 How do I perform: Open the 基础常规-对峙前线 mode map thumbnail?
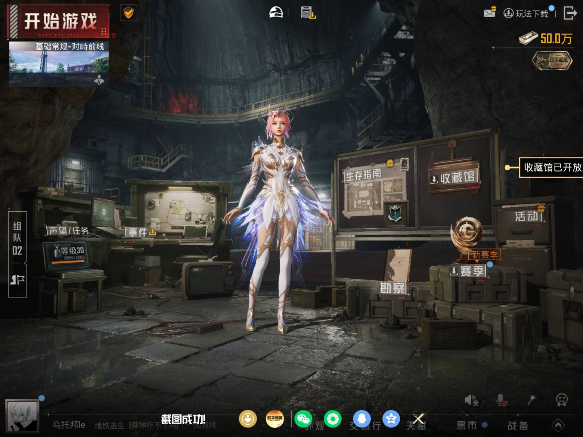click(59, 63)
